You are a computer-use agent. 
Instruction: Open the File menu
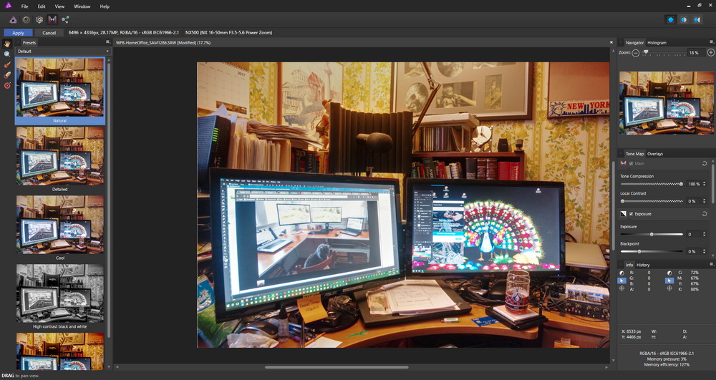pyautogui.click(x=24, y=6)
